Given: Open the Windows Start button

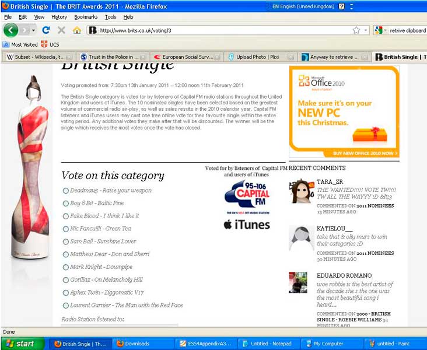Looking at the screenshot, I should 20,344.
